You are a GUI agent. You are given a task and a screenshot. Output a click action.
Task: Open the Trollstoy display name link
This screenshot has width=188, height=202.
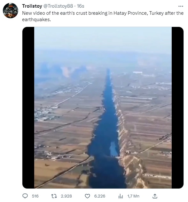(x=32, y=6)
